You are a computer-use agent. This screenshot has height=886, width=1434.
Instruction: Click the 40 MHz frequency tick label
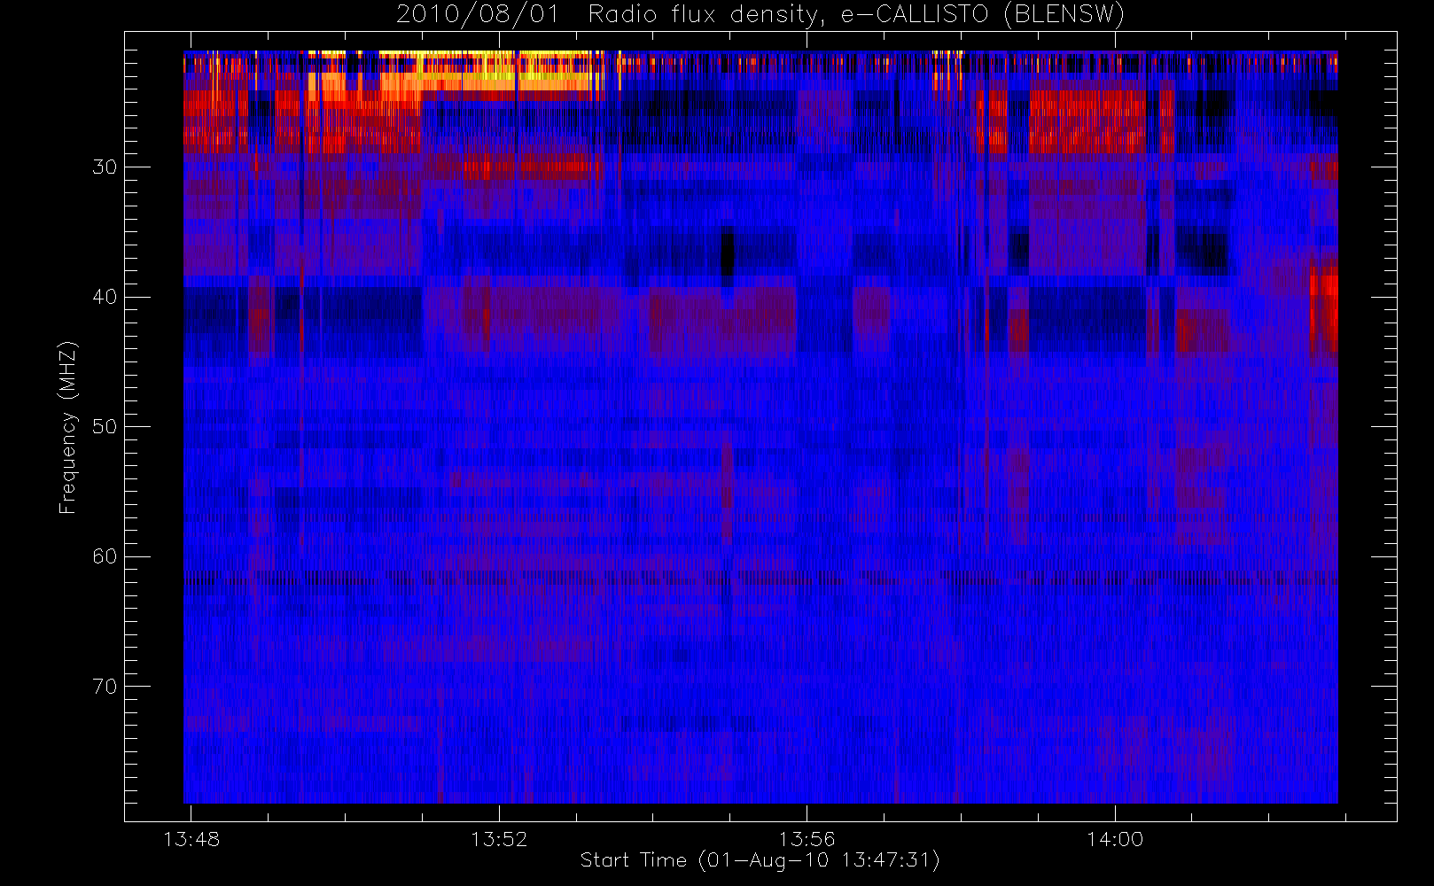click(x=105, y=297)
